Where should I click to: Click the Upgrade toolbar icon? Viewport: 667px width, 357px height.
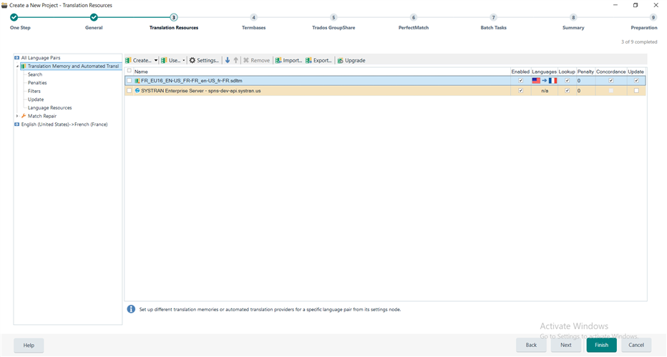tap(341, 60)
